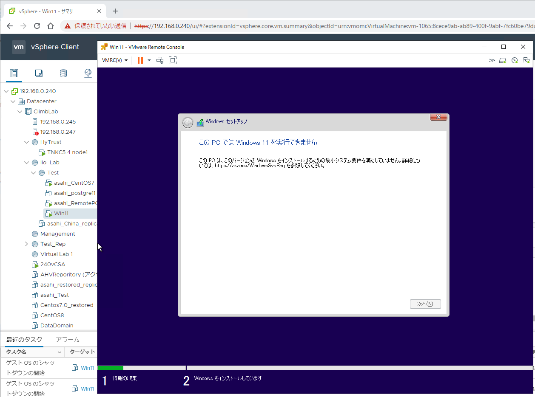
Task: Click the browser address bar URL
Action: point(334,26)
